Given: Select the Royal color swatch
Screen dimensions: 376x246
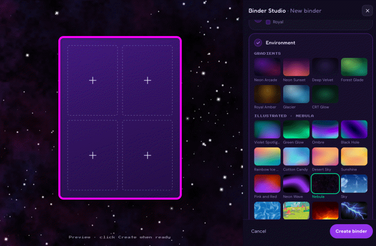Looking at the screenshot, I should [268, 22].
